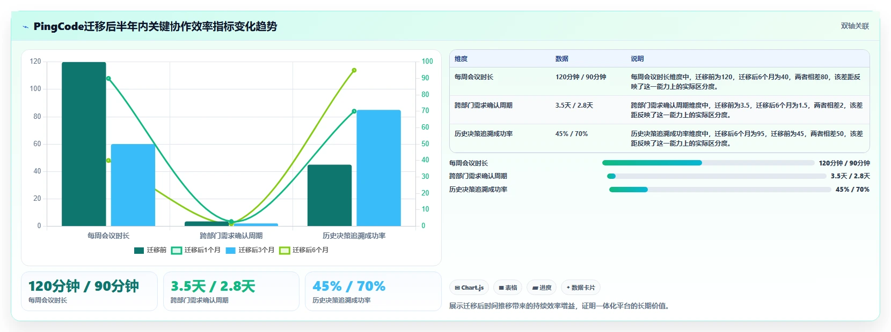Click the lime line peak point above 历史决策追溯成功率

pos(354,70)
